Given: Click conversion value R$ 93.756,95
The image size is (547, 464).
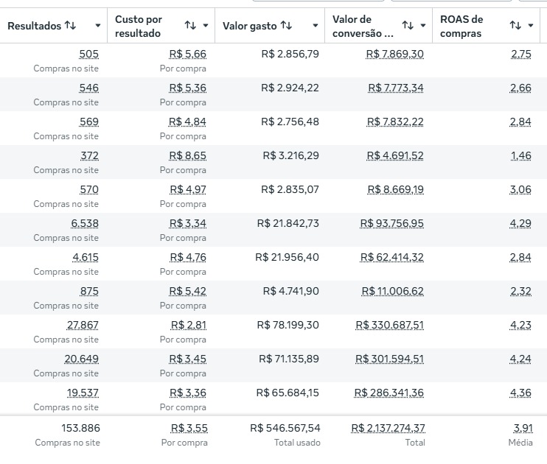Looking at the screenshot, I should pos(392,223).
